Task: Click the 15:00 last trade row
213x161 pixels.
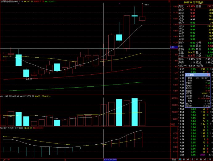Action: pos(195,155)
